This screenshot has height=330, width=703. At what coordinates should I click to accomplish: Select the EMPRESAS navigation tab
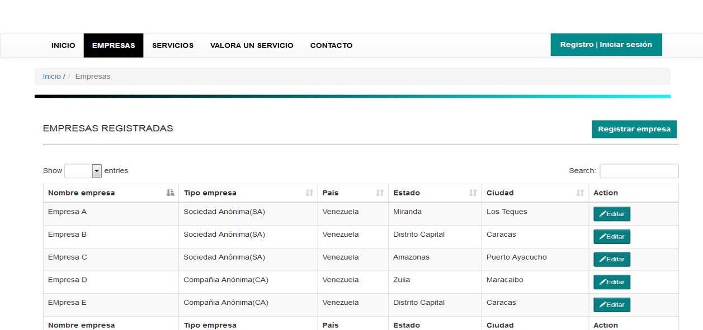pos(114,46)
